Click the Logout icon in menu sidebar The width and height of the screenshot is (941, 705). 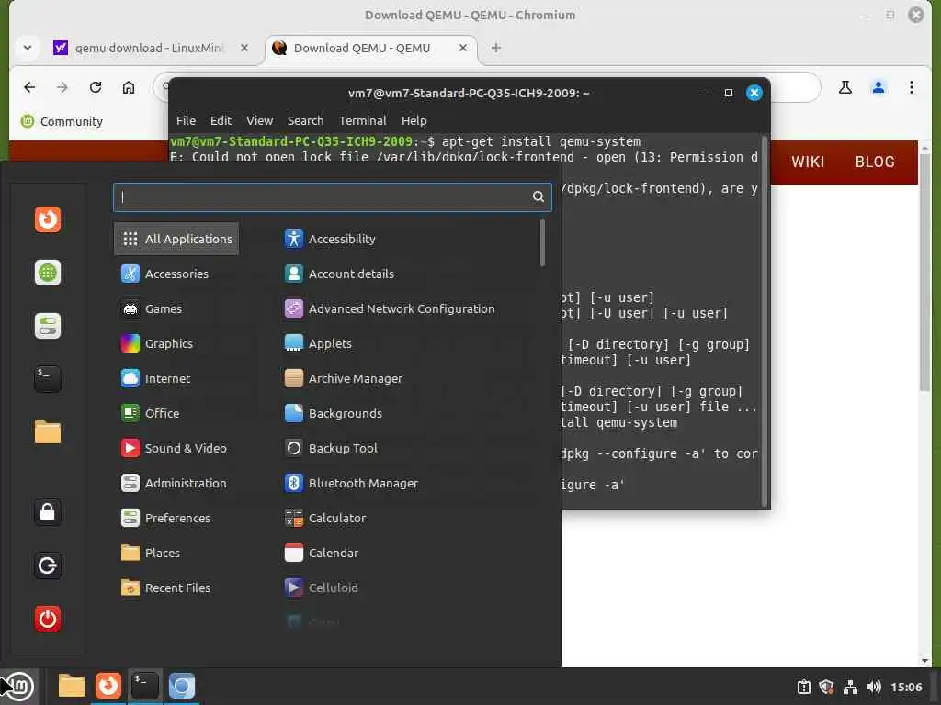pos(48,565)
